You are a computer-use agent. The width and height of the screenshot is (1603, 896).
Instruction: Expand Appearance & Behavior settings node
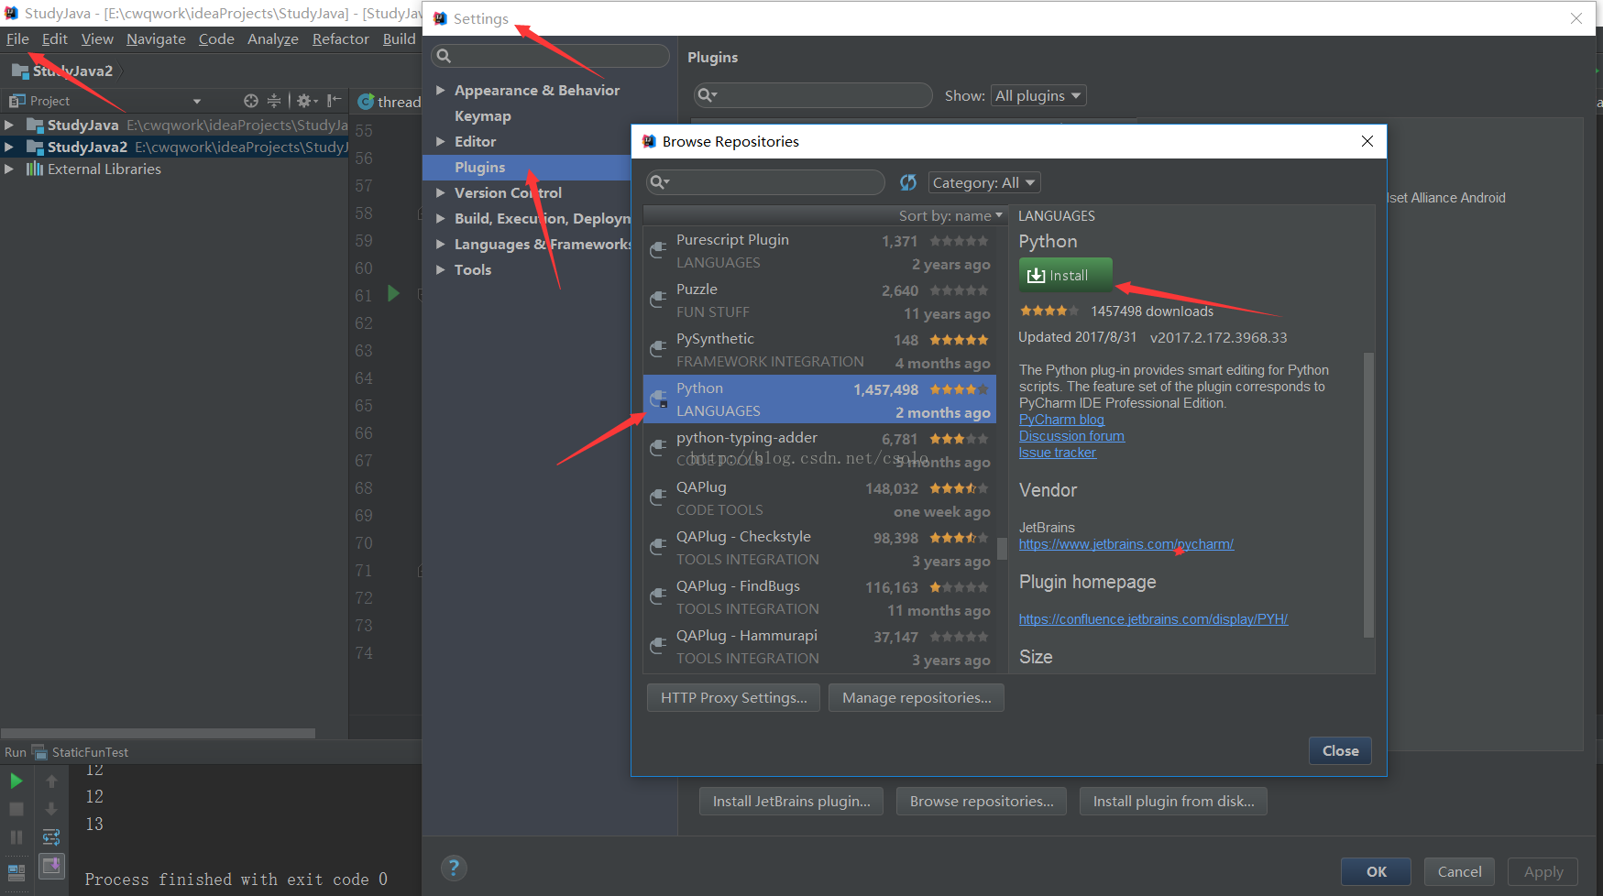click(x=441, y=90)
